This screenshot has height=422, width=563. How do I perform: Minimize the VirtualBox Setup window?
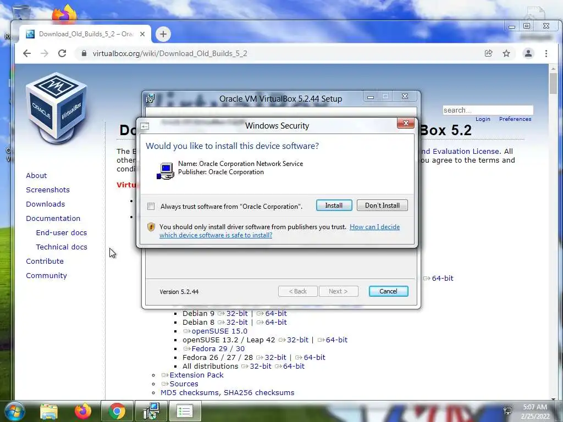371,97
